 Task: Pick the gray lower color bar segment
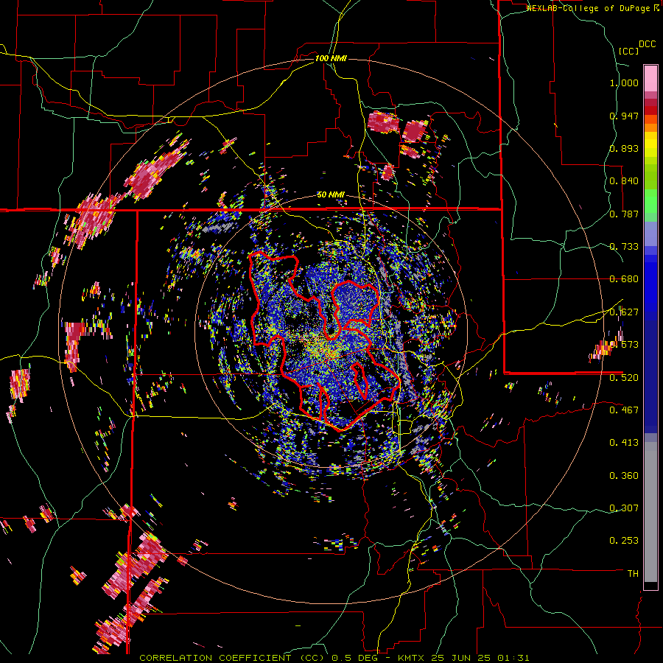[650, 512]
